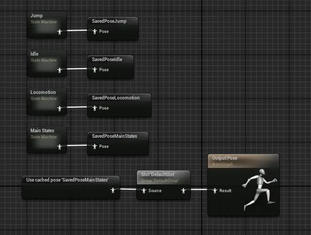Select the Main States node title
Image resolution: width=311 pixels, height=235 pixels.
pos(42,131)
